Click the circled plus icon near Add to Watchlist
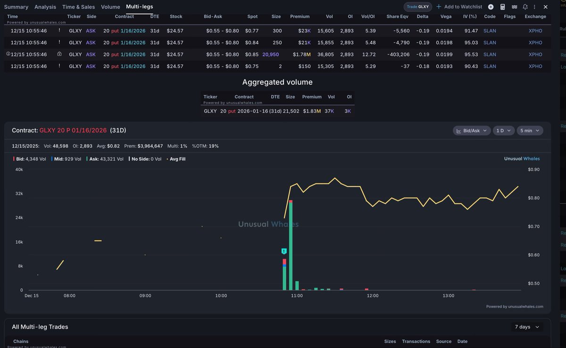566x348 pixels. click(491, 7)
